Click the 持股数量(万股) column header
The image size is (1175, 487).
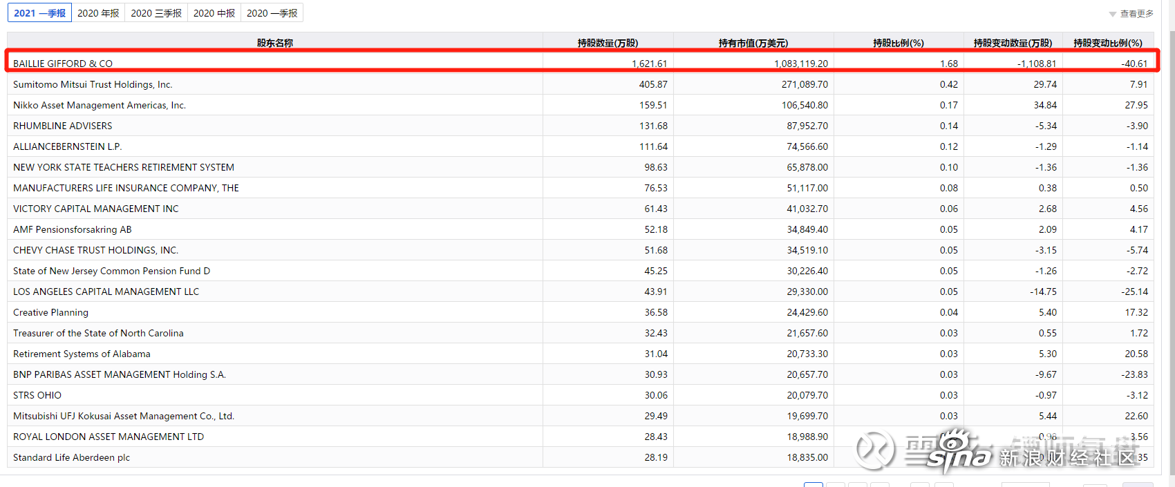click(608, 43)
